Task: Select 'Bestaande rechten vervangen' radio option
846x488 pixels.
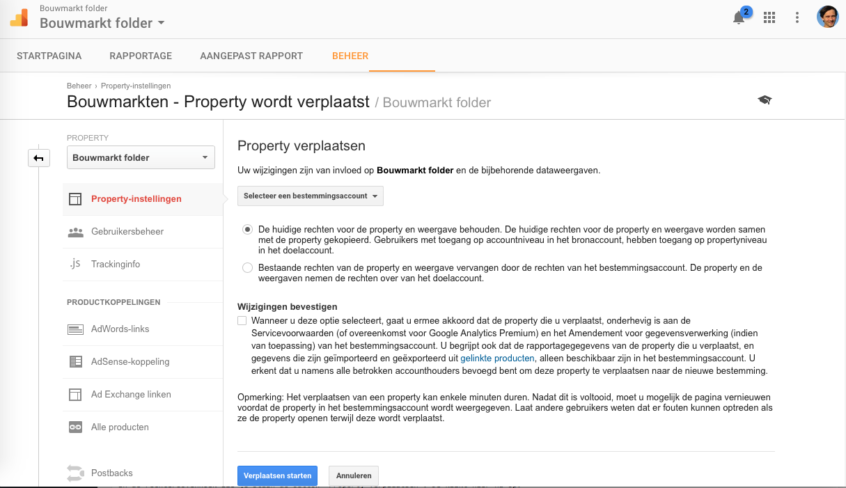Action: tap(247, 268)
